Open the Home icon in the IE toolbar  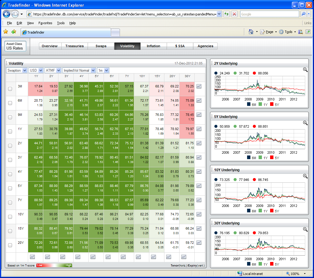[x=251, y=32]
